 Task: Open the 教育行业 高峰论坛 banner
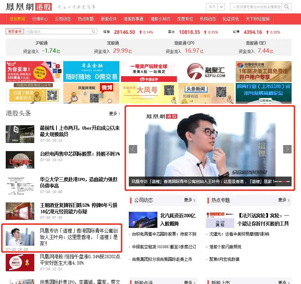point(264,93)
